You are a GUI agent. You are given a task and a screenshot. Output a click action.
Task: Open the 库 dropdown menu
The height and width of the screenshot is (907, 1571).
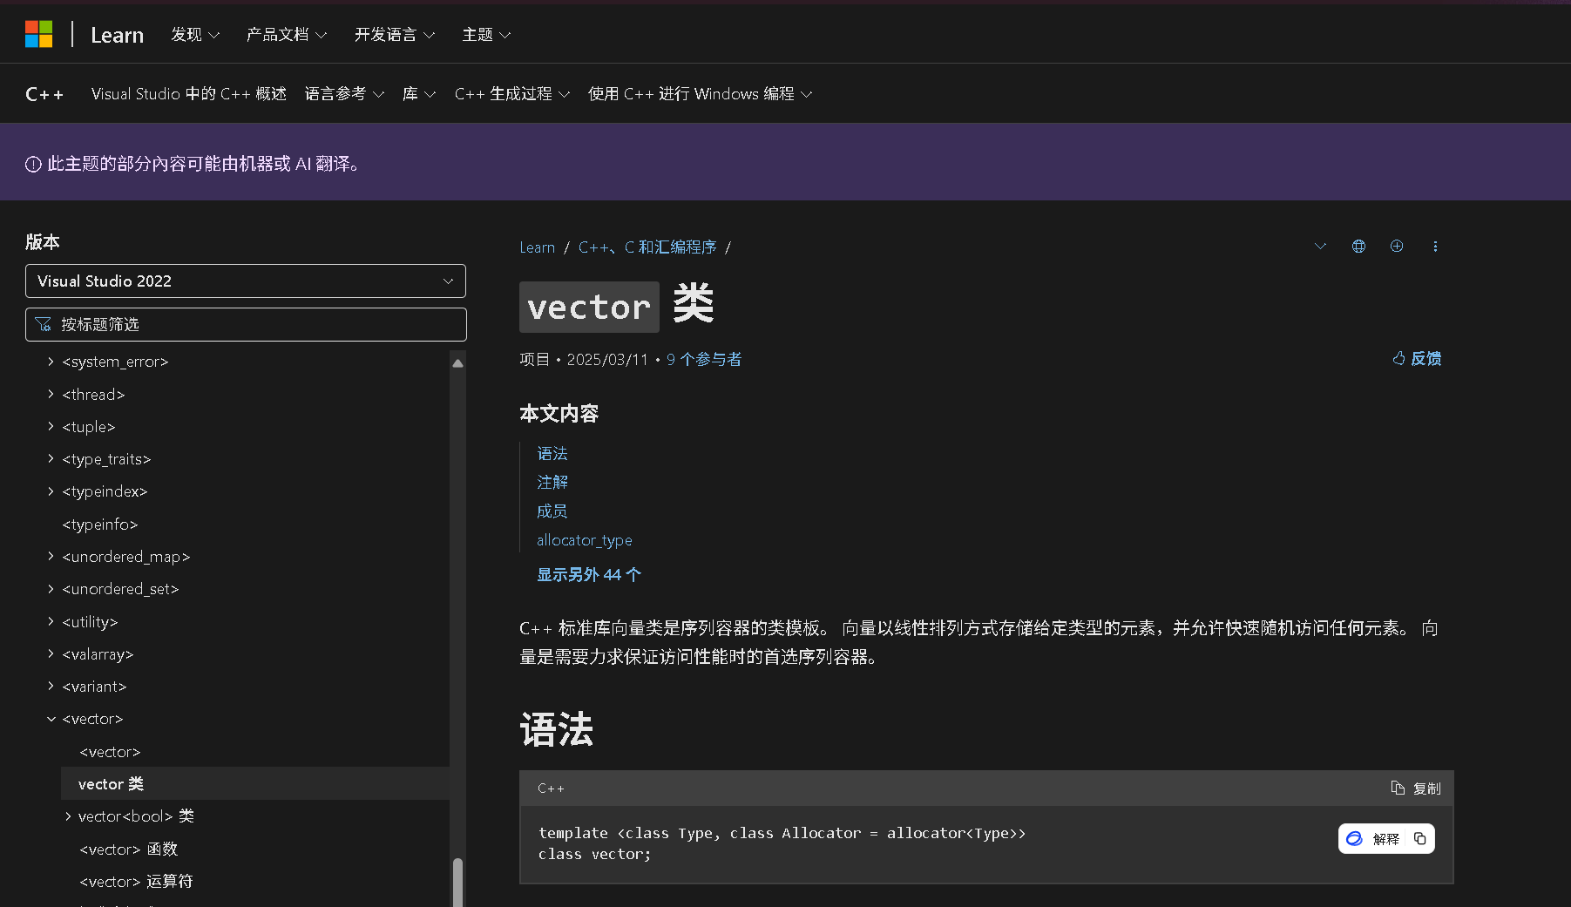(419, 94)
